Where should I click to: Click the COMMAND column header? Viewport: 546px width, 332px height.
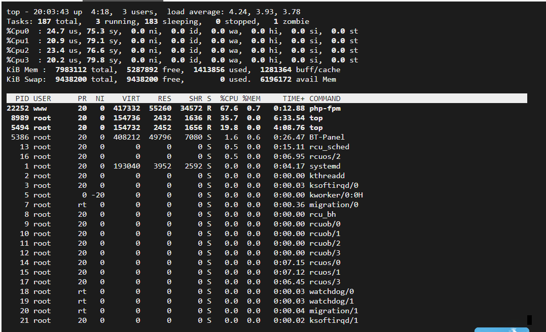[x=325, y=98]
